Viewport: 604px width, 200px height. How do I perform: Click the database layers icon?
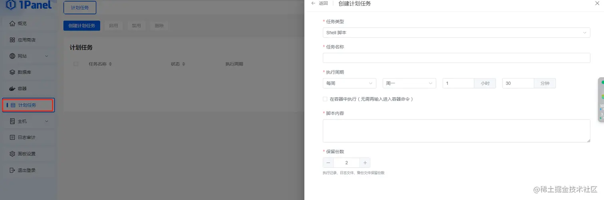tap(12, 73)
